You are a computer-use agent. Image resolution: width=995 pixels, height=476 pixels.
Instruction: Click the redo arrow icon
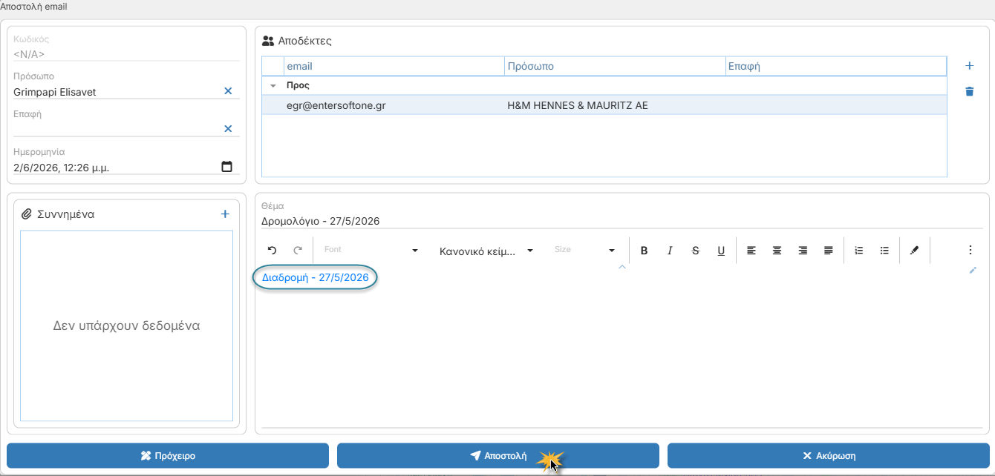pyautogui.click(x=298, y=251)
